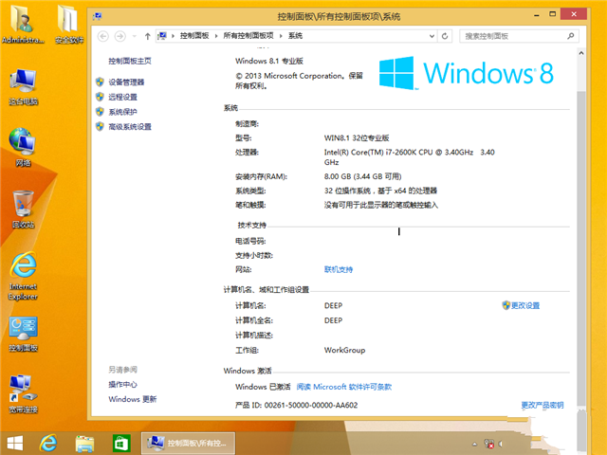Image resolution: width=607 pixels, height=455 pixels.
Task: Open 控制面板主页 link
Action: click(x=130, y=61)
